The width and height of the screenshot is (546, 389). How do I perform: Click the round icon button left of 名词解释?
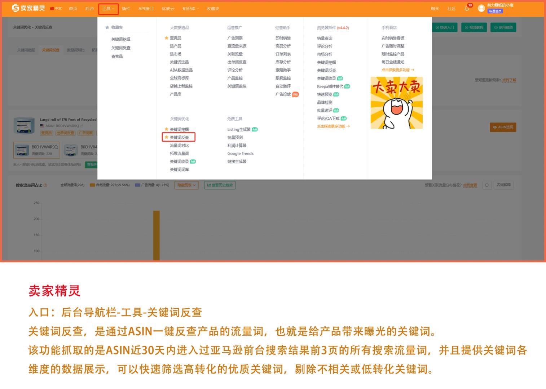pyautogui.click(x=487, y=185)
